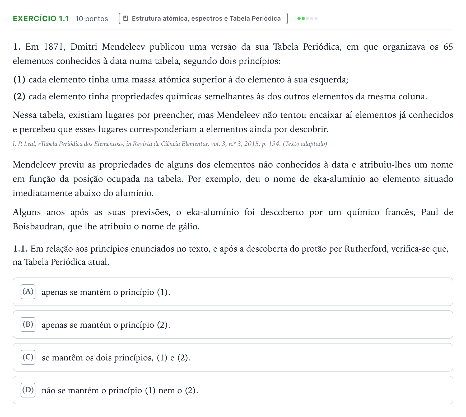The width and height of the screenshot is (466, 417).
Task: Click principle (2) text about propriedades químicas
Action: [220, 96]
